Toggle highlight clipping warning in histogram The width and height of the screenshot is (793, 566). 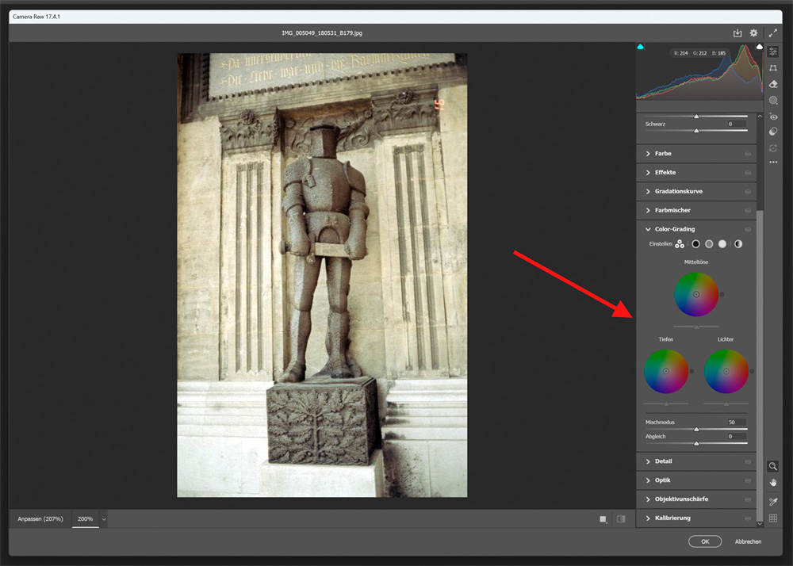(x=759, y=47)
